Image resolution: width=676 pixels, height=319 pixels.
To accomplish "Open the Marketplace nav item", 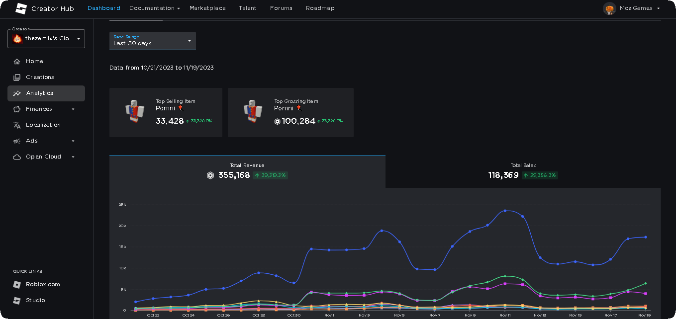I will tap(207, 8).
